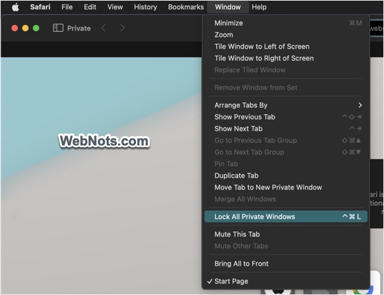
Task: Choose Bring All to Front
Action: 285,264
